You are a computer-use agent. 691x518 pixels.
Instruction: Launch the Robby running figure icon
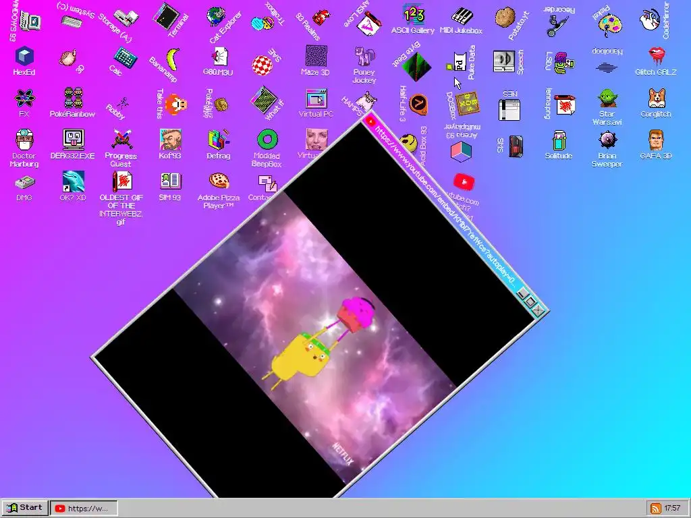(x=123, y=104)
